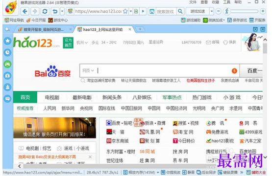Click the address bar URL field
Screen dimensions: 272x176
point(98,11)
